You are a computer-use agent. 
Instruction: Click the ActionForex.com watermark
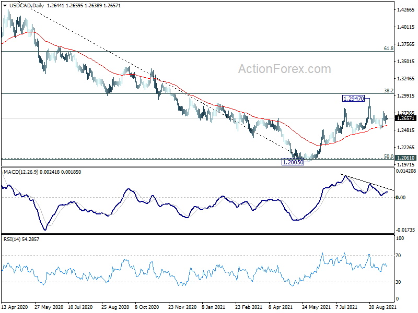pyautogui.click(x=284, y=69)
